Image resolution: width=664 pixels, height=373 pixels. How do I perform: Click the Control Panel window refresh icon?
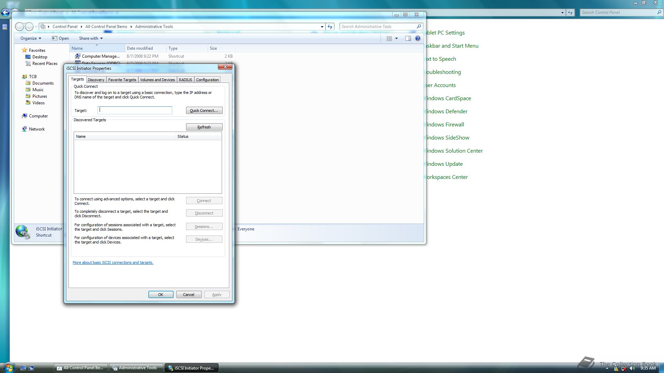click(x=570, y=12)
